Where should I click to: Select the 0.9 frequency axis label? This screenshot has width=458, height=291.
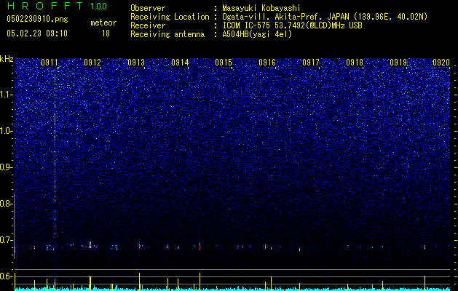pos(7,167)
